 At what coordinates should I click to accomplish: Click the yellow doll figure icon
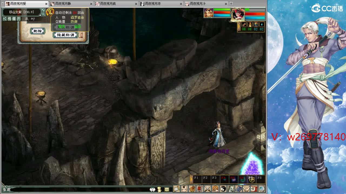(159, 189)
